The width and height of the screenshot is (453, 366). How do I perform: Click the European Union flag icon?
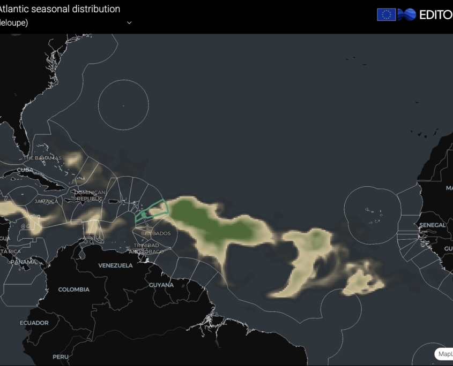386,14
